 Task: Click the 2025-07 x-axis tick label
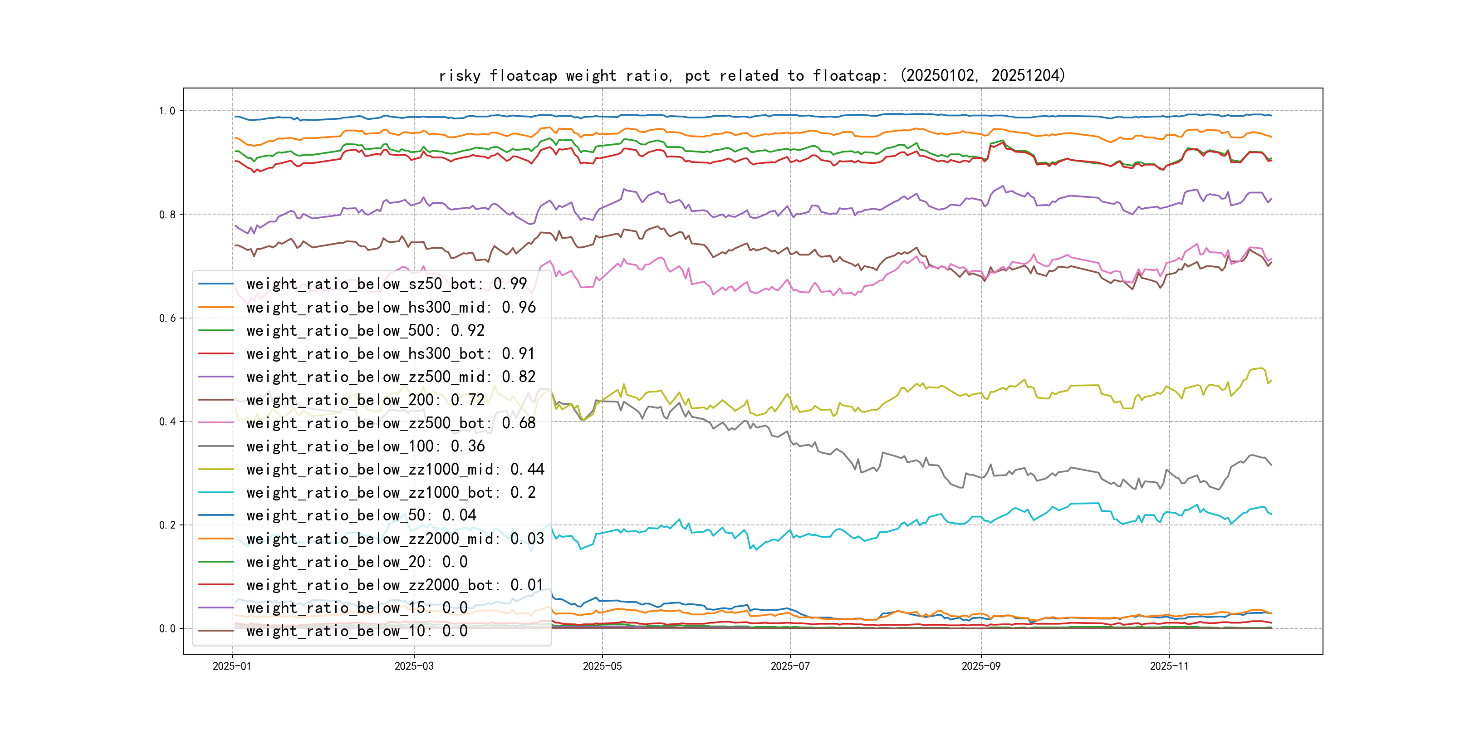pyautogui.click(x=790, y=666)
